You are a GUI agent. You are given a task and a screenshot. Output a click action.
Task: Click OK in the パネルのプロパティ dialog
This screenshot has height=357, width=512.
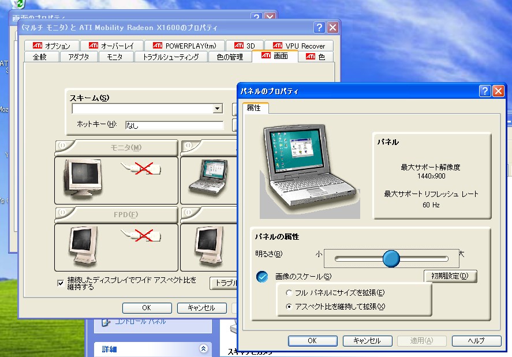coord(312,341)
